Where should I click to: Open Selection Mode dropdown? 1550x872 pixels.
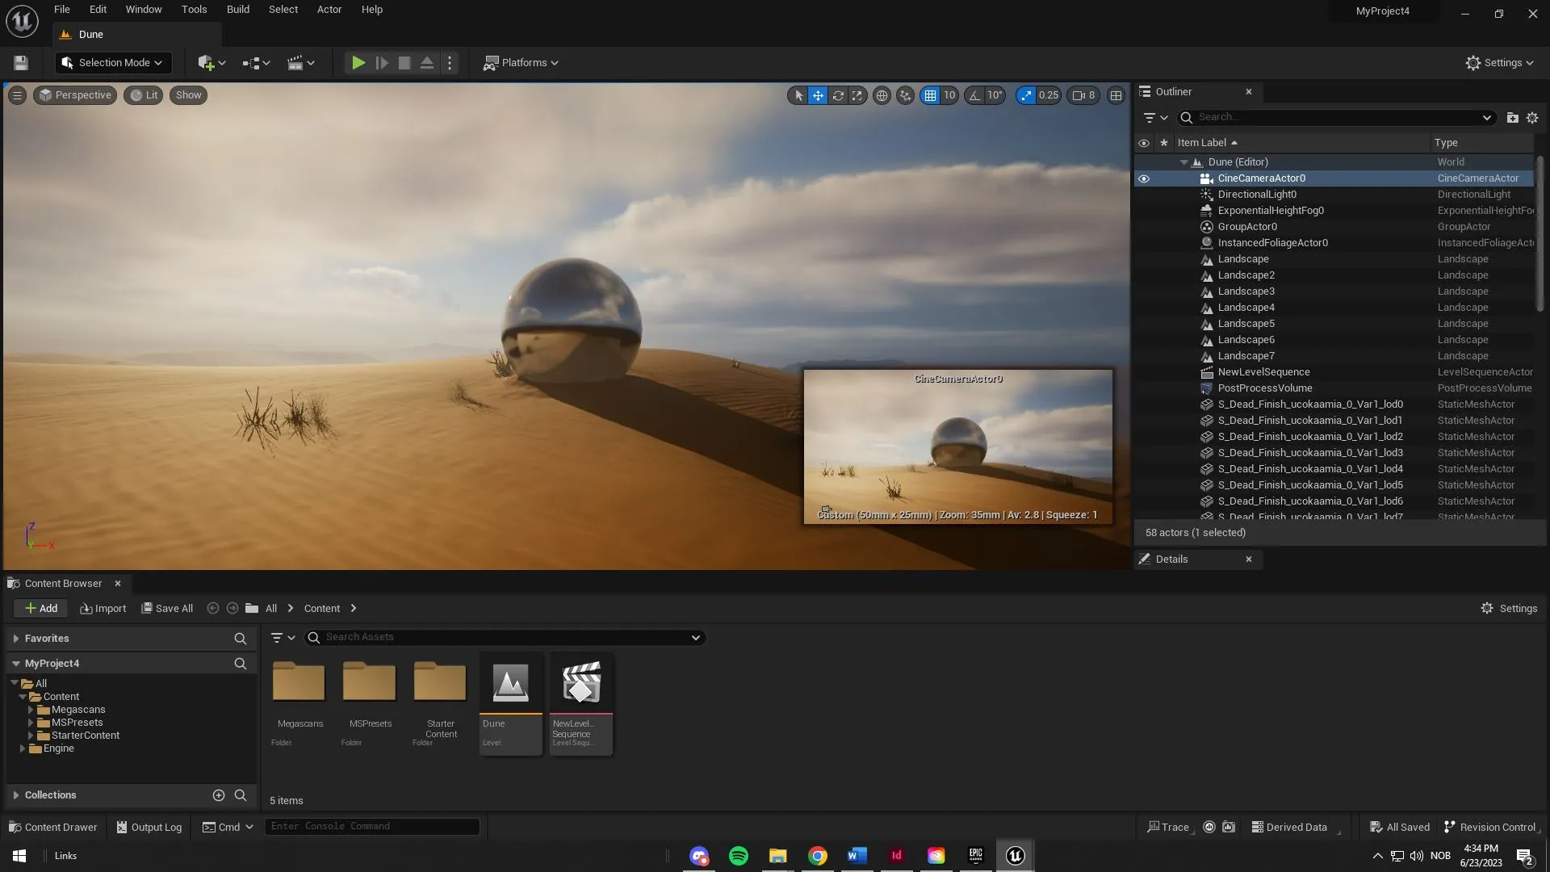pos(113,63)
